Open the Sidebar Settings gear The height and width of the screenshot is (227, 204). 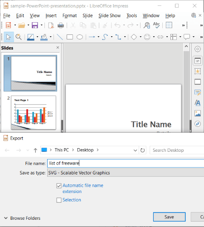[x=198, y=49]
